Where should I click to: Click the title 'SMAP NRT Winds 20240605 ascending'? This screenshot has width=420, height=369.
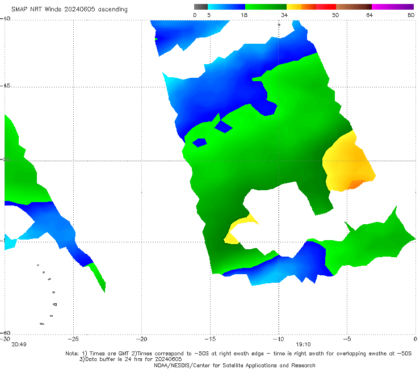click(69, 9)
